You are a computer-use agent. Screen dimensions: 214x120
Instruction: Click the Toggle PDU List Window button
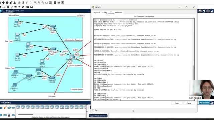click(98, 116)
